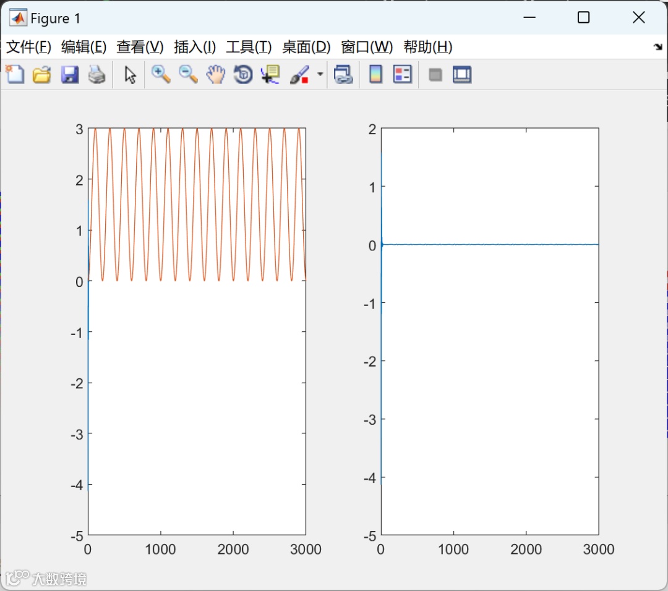Viewport: 668px width, 591px height.
Task: Activate the Zoom In tool
Action: (x=161, y=75)
